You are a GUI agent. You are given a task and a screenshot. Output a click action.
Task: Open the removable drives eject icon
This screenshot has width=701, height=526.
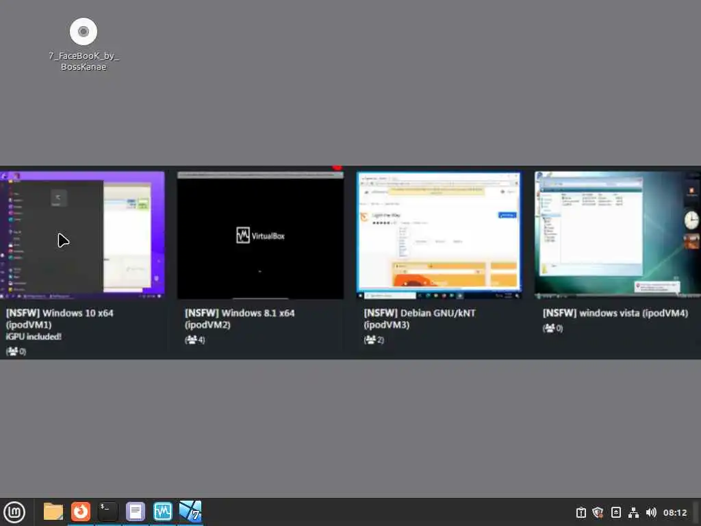[615, 512]
